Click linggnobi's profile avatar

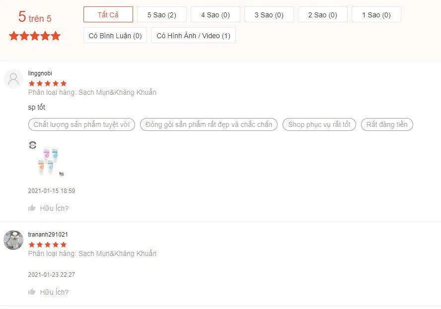click(13, 79)
